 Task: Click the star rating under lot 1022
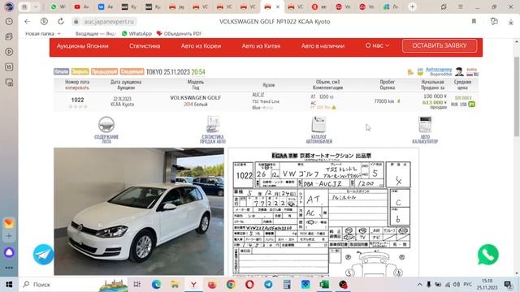coord(78,106)
